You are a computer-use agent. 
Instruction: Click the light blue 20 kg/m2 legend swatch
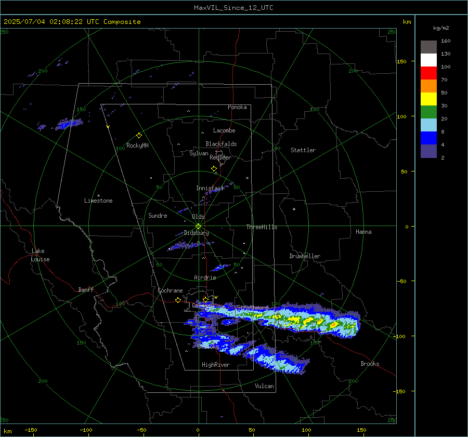click(x=428, y=125)
